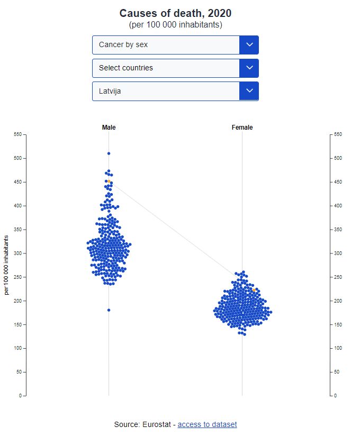Click the topmost Male data point near 510
Screen dimensions: 351x436
(109, 153)
